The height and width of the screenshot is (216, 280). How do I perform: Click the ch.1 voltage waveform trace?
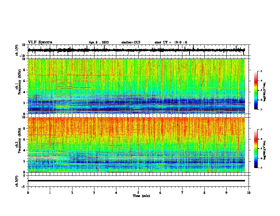coord(136,50)
